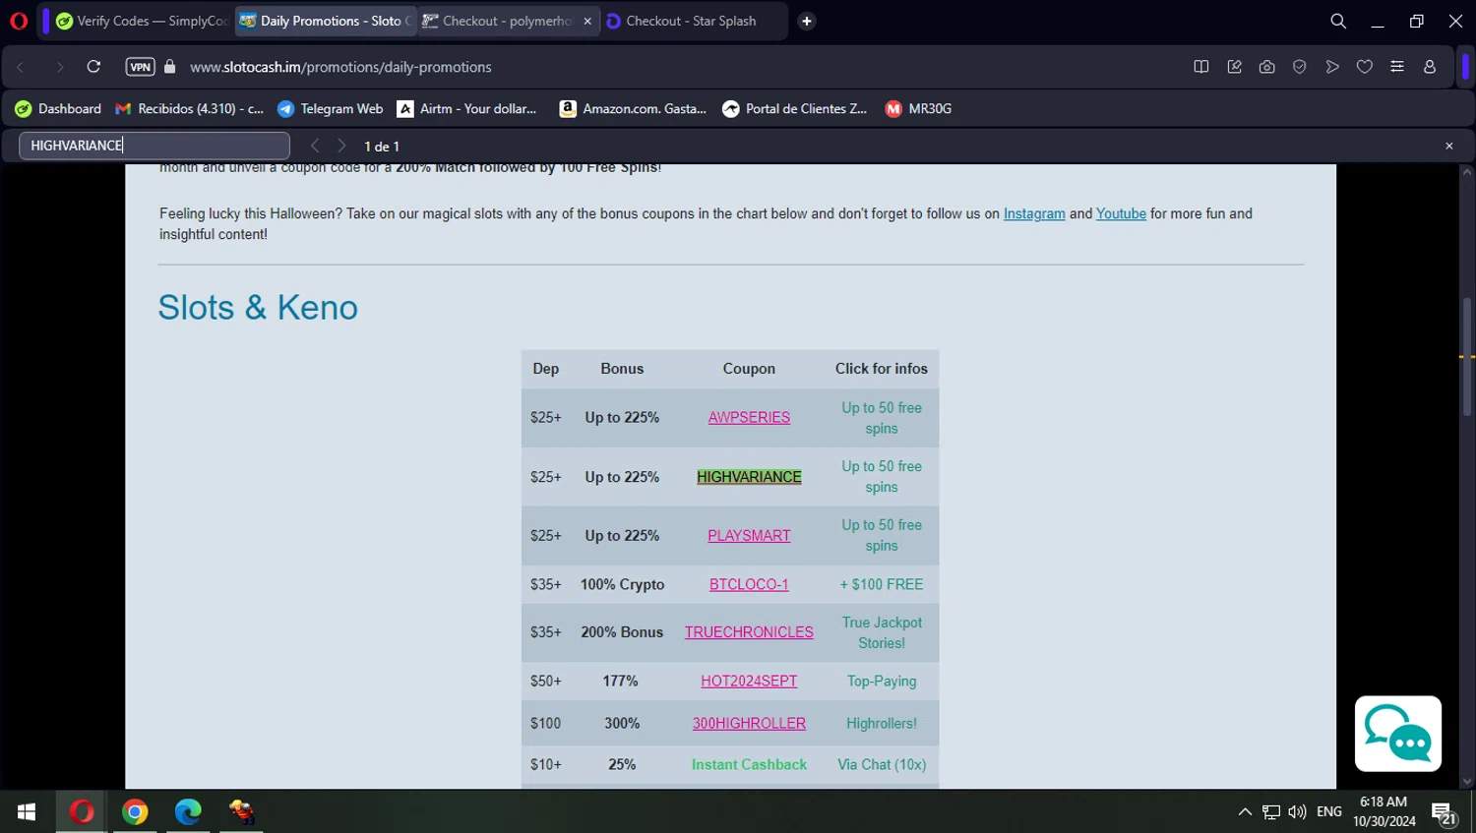1476x833 pixels.
Task: Open Portal de Clientes bookmark
Action: click(795, 109)
